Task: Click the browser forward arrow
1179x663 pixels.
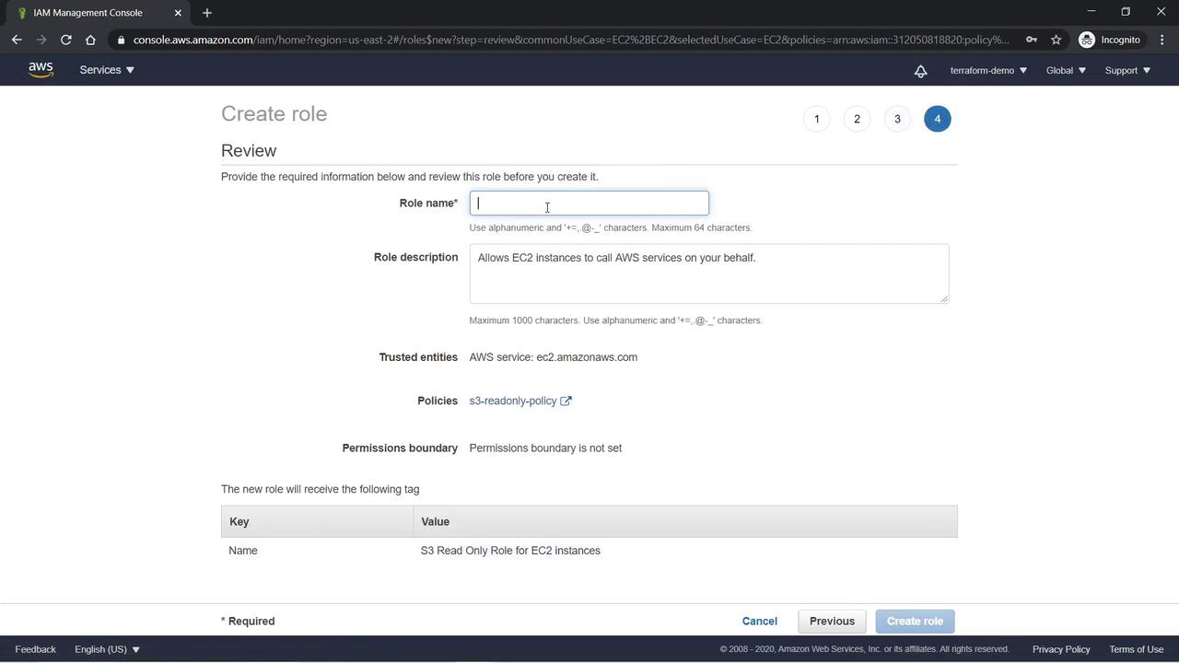Action: [x=41, y=40]
